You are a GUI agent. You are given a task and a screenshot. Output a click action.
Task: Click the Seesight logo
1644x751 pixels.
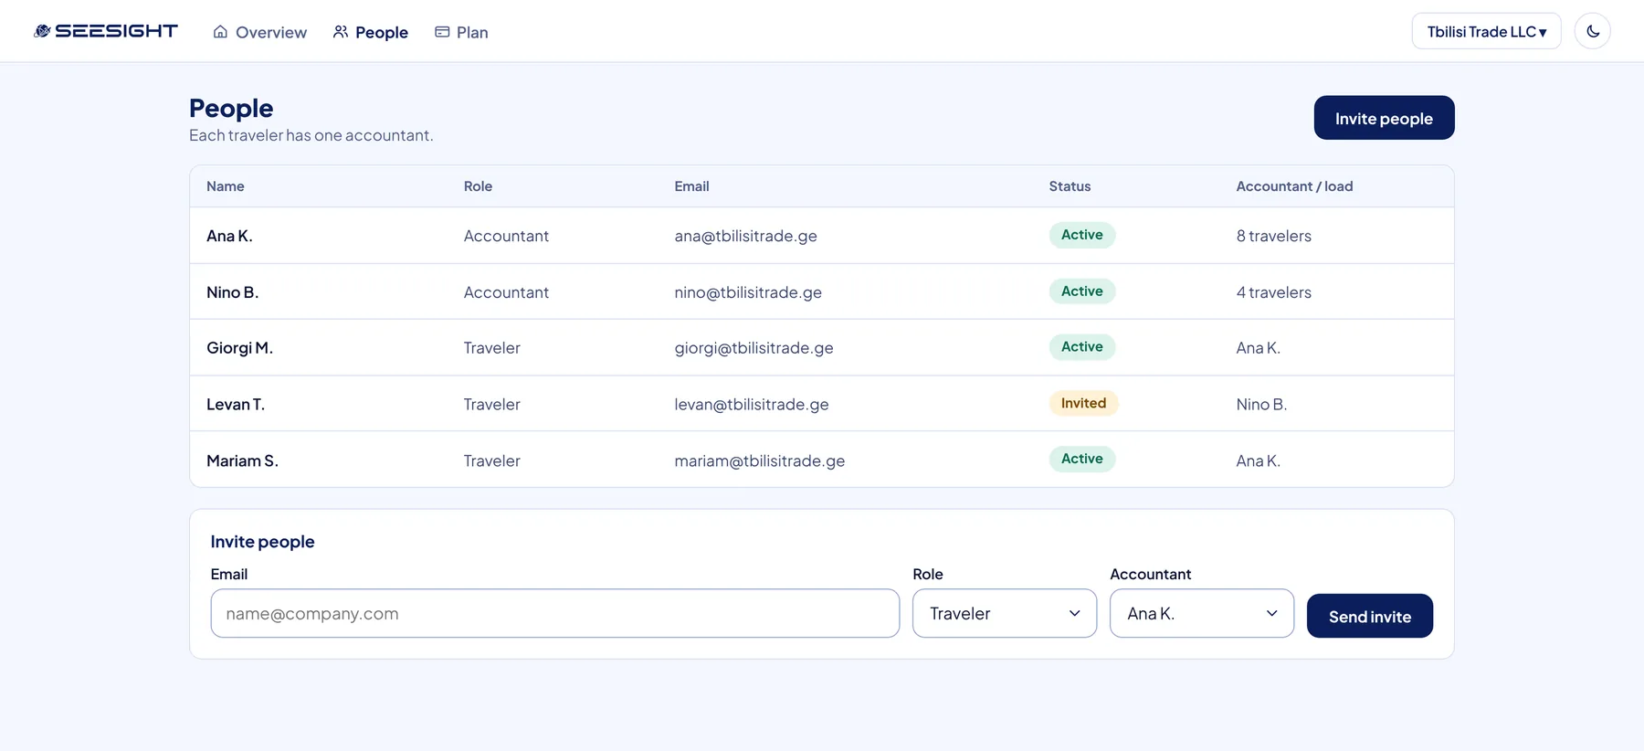pos(106,31)
